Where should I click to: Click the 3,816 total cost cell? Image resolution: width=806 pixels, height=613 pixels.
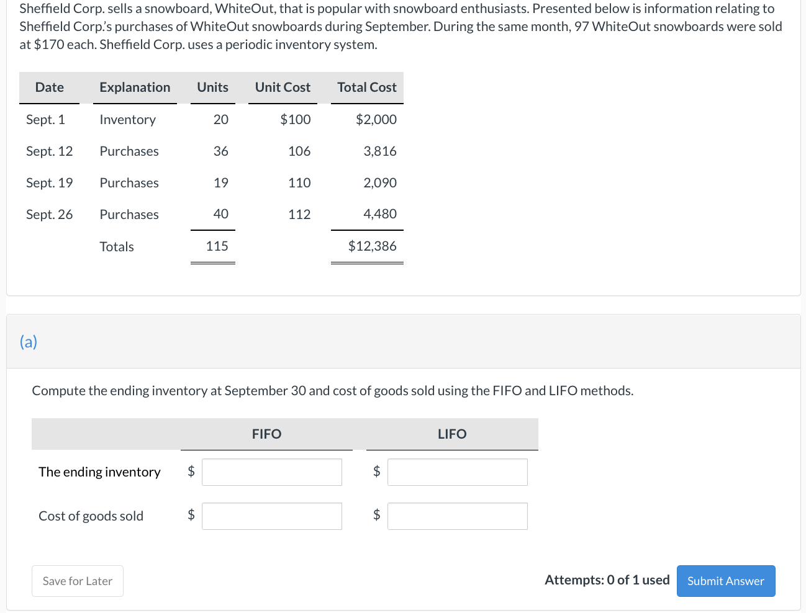pyautogui.click(x=380, y=151)
